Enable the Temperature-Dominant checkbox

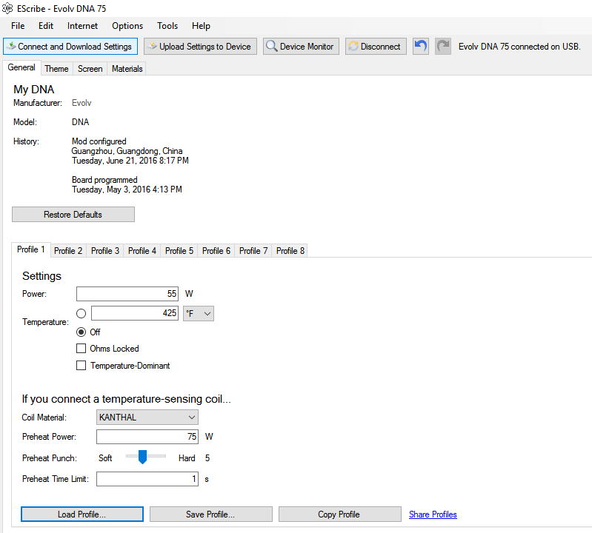81,366
